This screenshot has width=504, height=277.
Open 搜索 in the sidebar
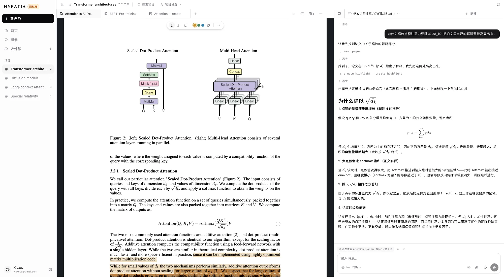pos(28,40)
